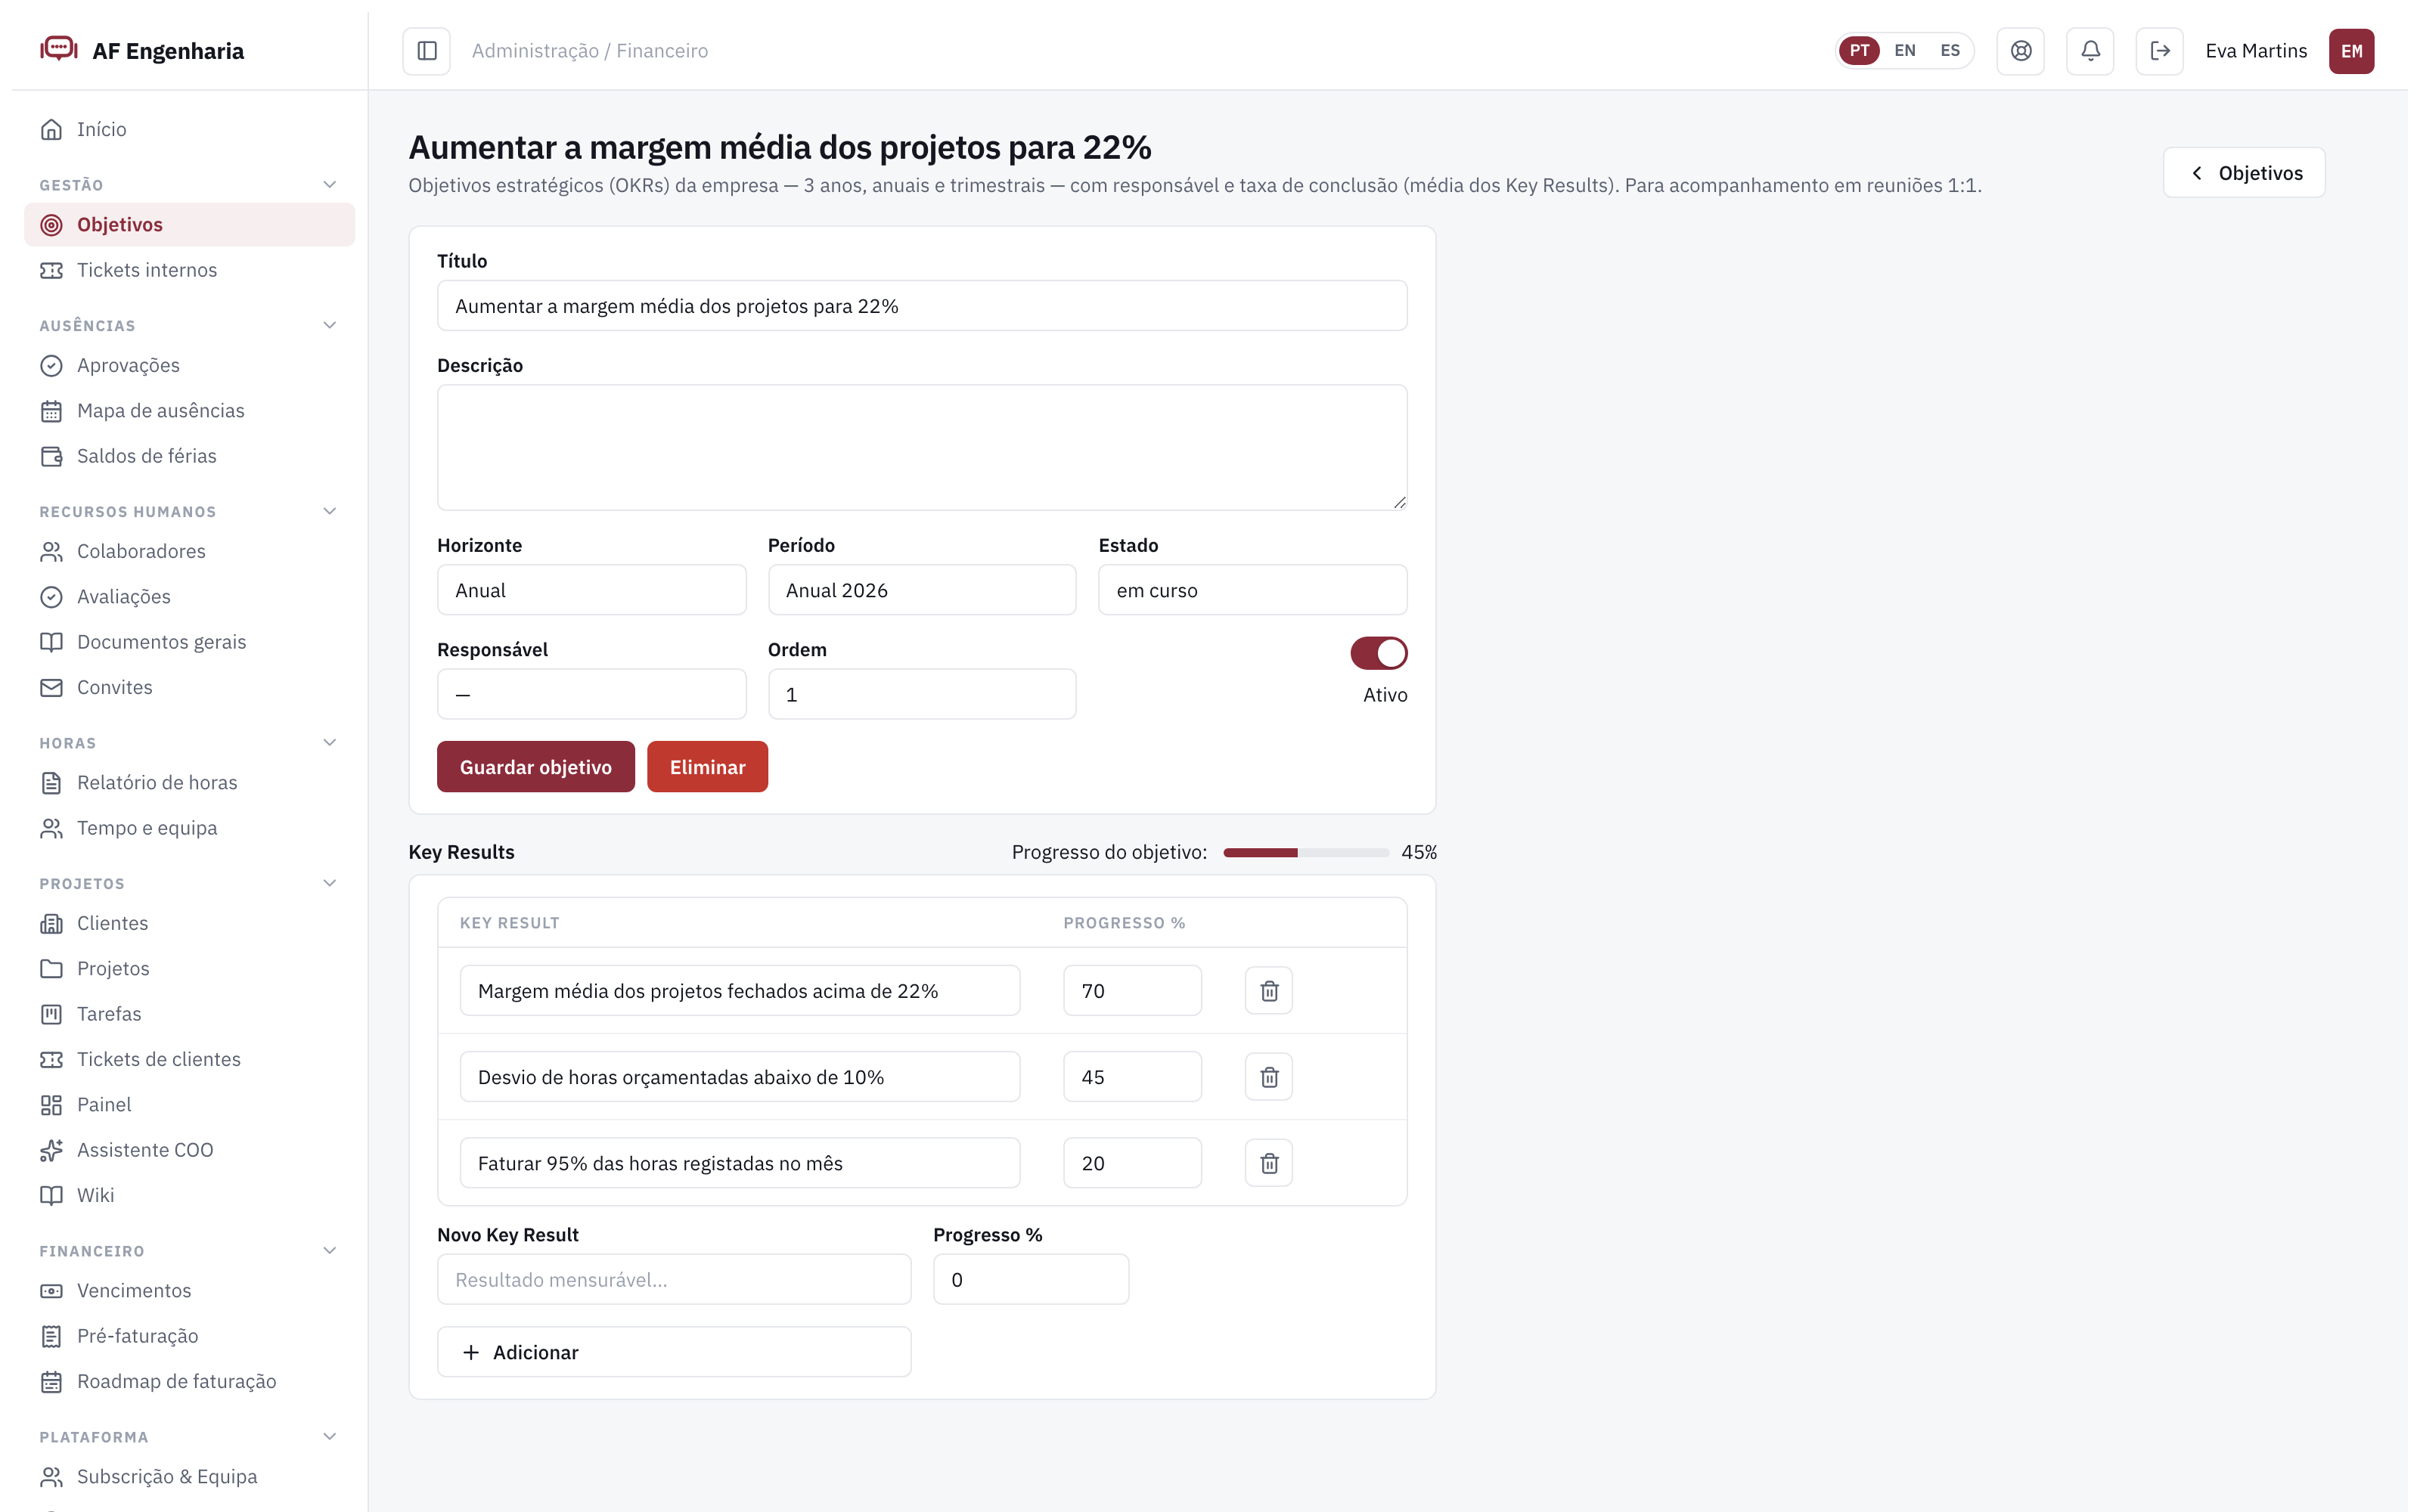Open the Responsável dropdown
Image resolution: width=2420 pixels, height=1512 pixels.
tap(591, 694)
